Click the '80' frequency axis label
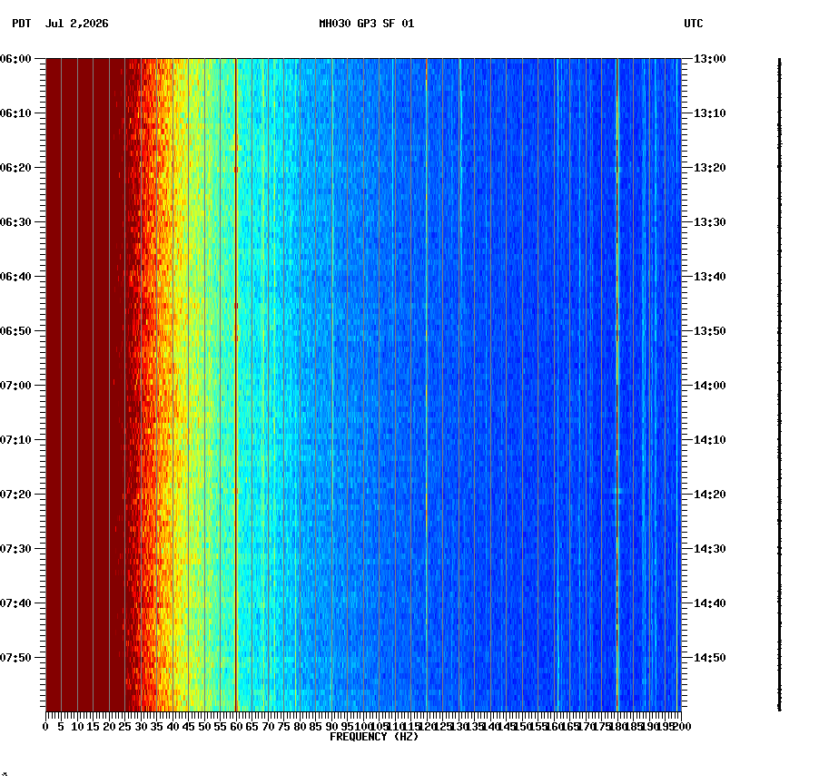This screenshot has width=819, height=784. [300, 727]
